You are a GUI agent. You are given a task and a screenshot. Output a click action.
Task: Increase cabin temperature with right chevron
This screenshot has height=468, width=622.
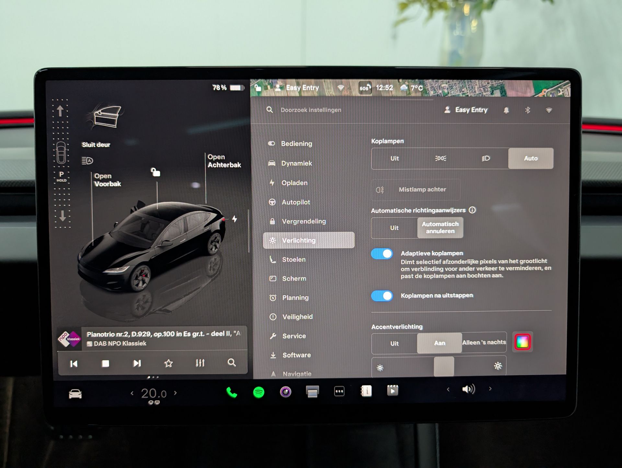point(176,393)
